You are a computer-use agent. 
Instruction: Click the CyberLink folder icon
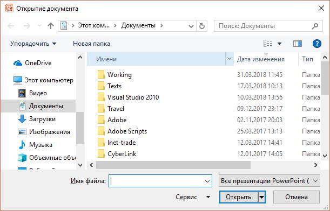(101, 154)
